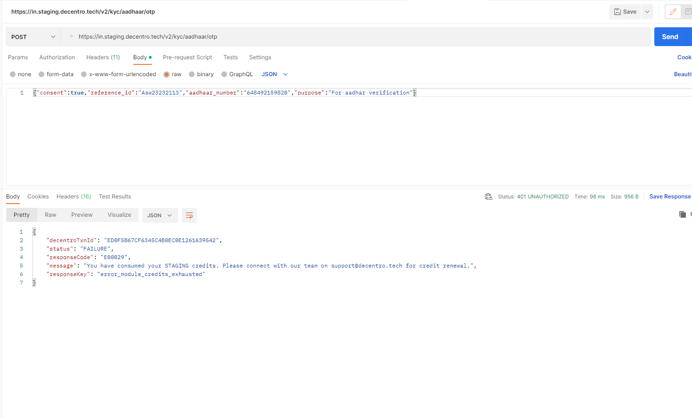Switch to the Params tab
This screenshot has height=418, width=692.
[x=18, y=57]
